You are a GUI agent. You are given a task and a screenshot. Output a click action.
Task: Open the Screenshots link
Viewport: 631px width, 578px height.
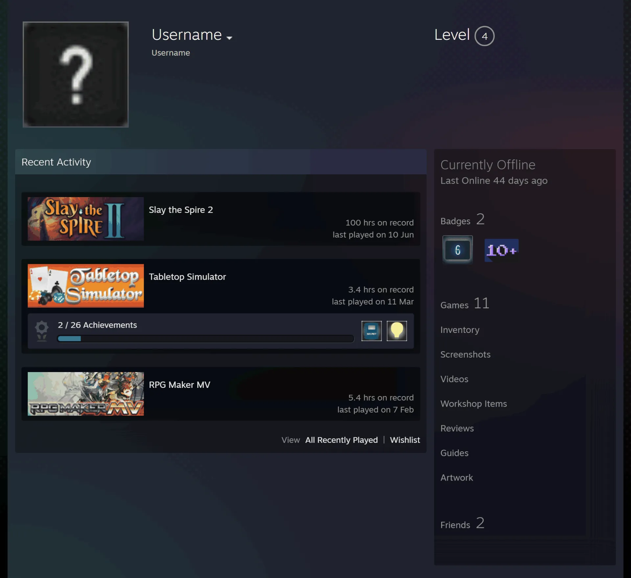point(465,354)
